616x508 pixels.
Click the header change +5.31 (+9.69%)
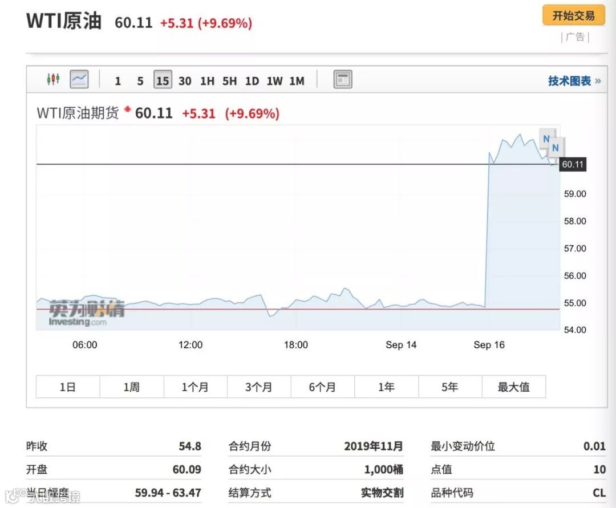206,23
